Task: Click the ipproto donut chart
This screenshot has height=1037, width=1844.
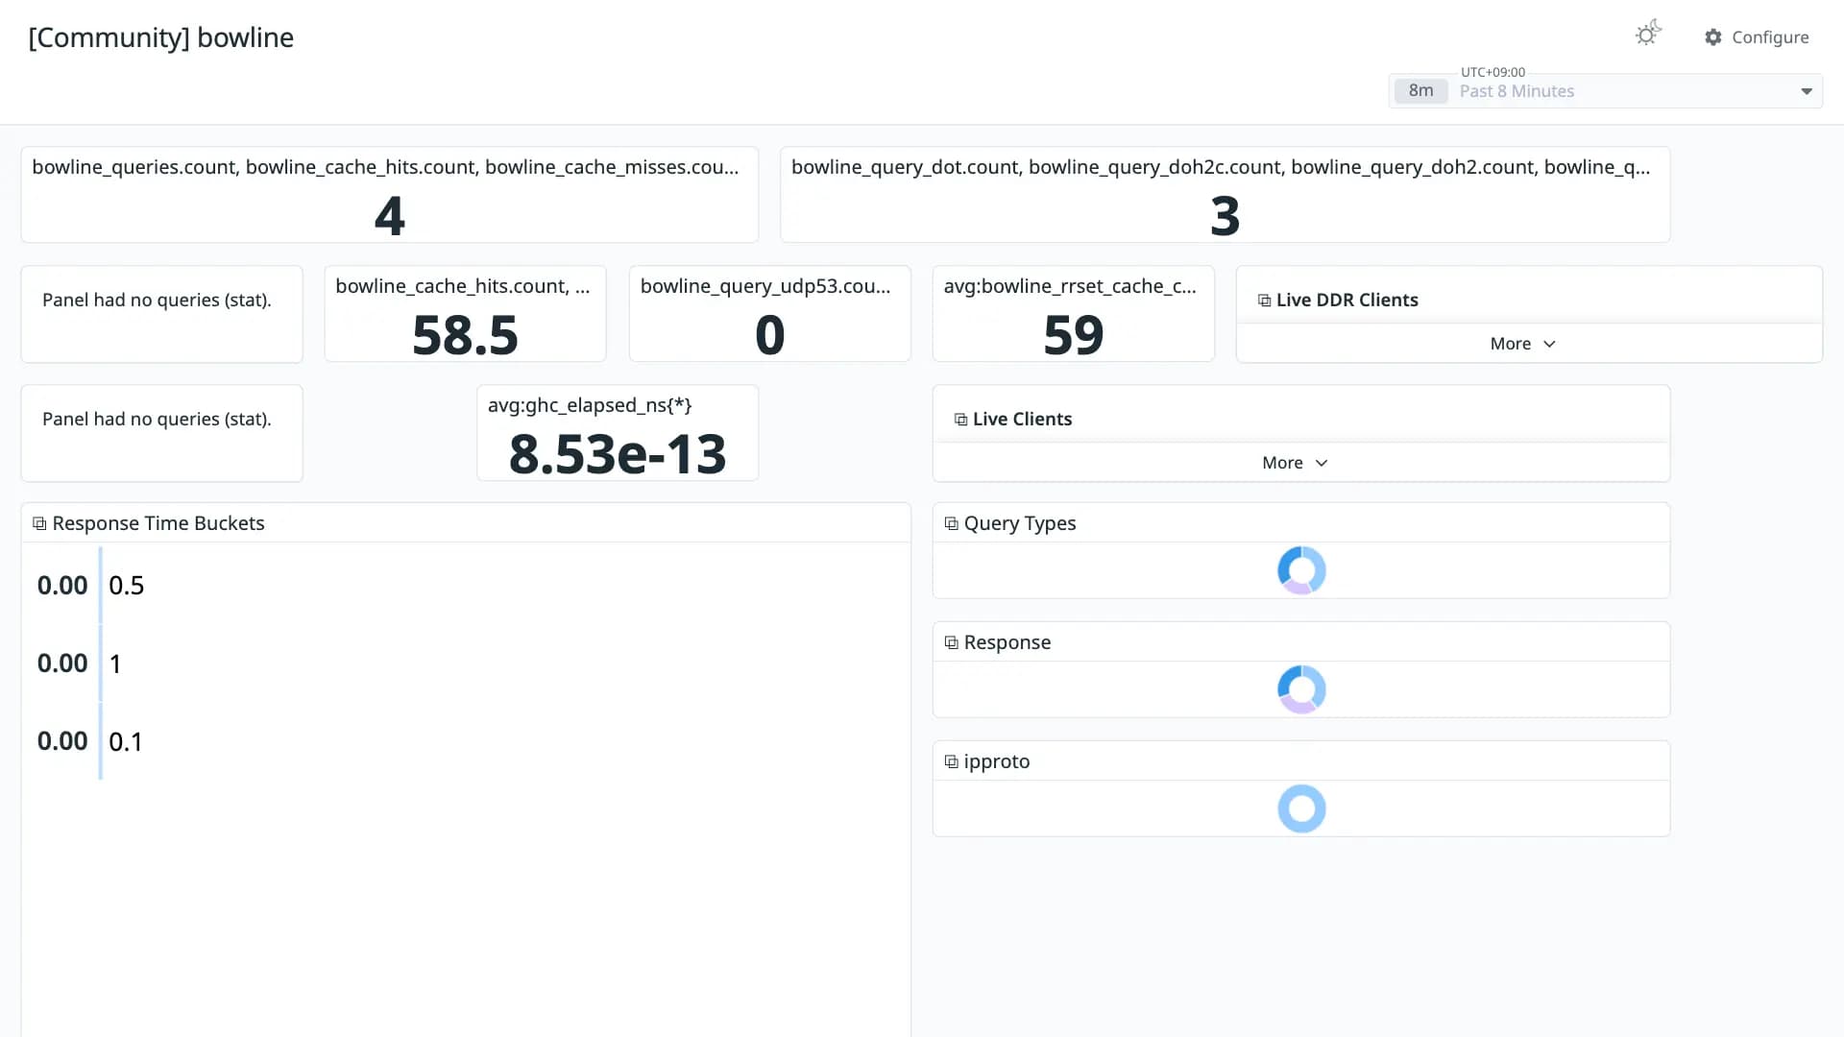Action: tap(1301, 808)
